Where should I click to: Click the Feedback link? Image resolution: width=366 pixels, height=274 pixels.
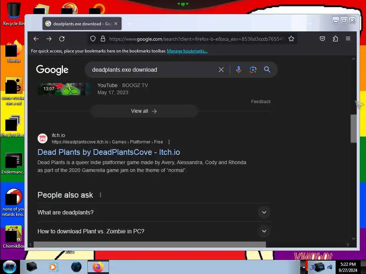pyautogui.click(x=261, y=102)
